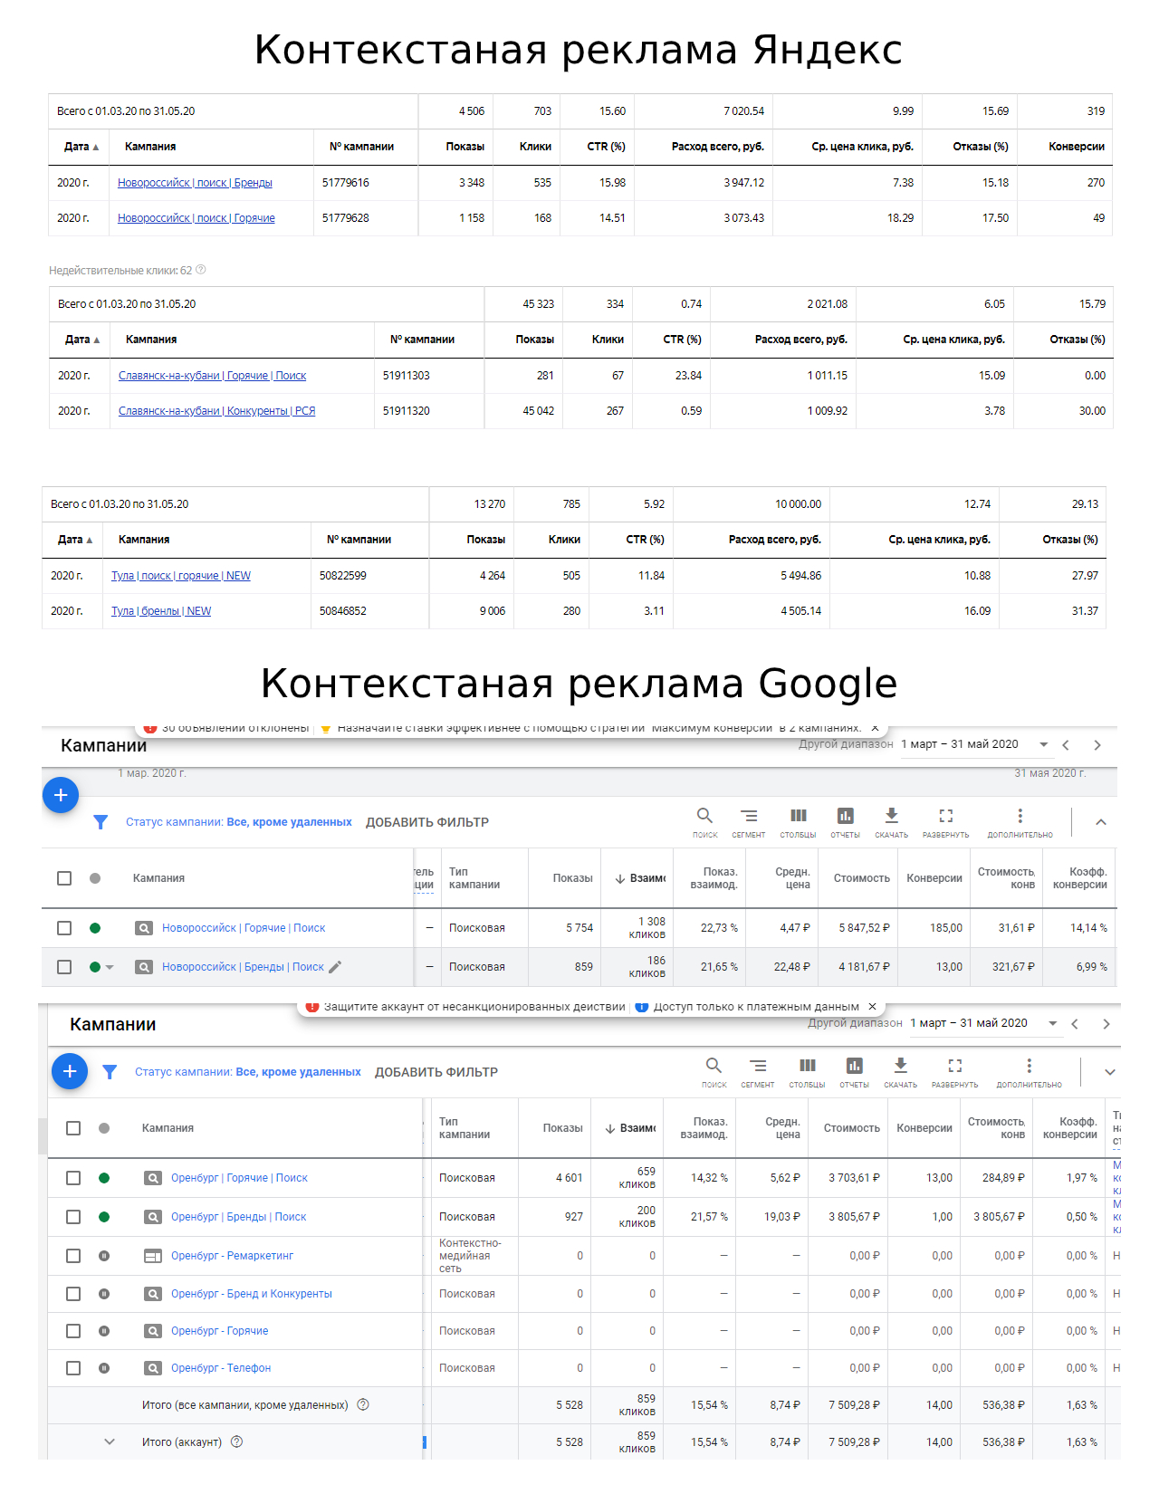Screen dimensions: 1159x1494
Task: Open Yandex campaign Новороссийск | поиск | Горячие
Action: click(196, 218)
